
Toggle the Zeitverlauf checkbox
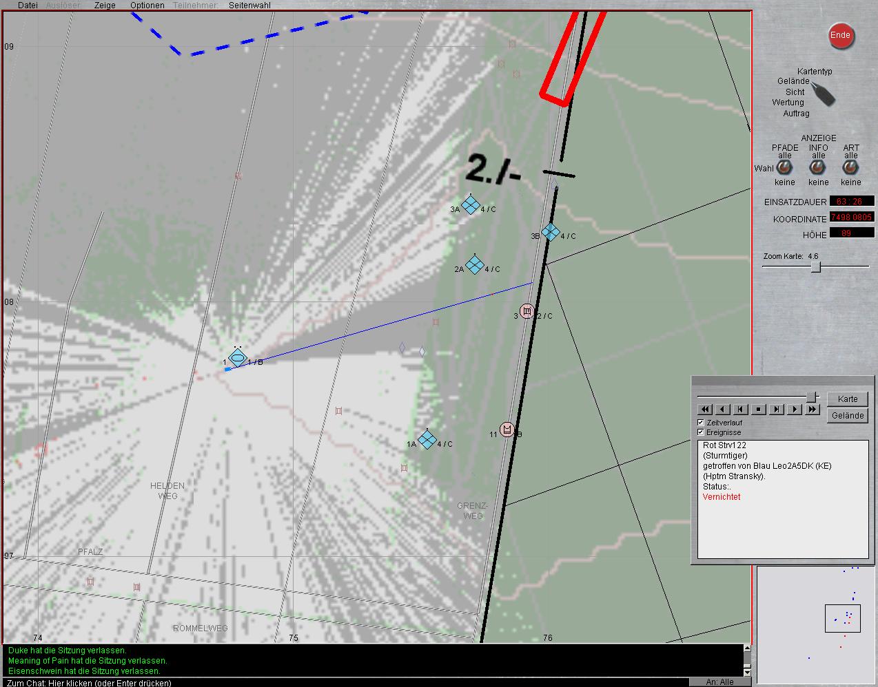[x=701, y=422]
